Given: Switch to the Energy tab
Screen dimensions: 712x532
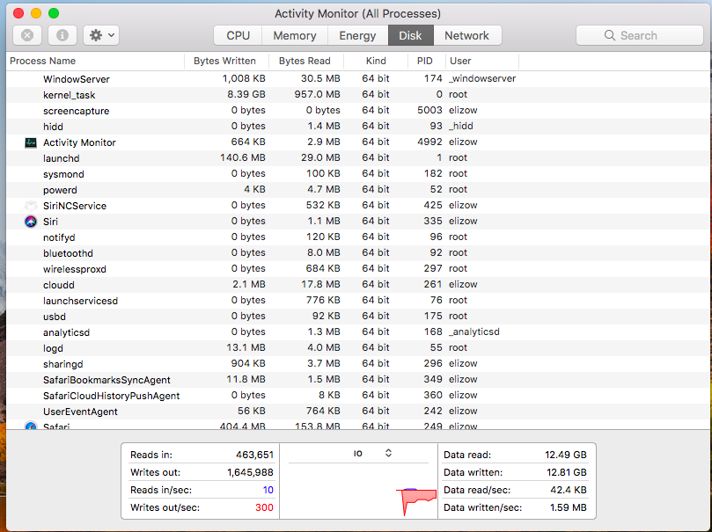Looking at the screenshot, I should 358,35.
